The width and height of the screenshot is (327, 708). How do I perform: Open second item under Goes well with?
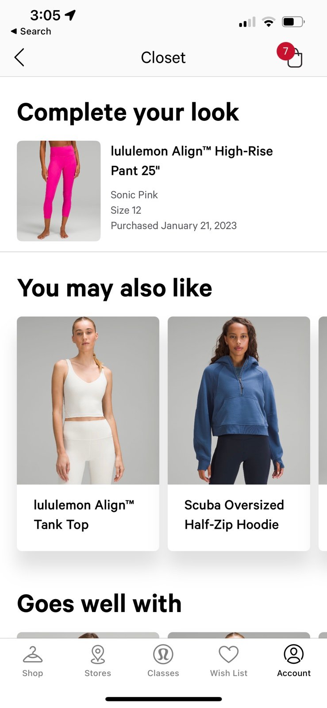point(239,635)
